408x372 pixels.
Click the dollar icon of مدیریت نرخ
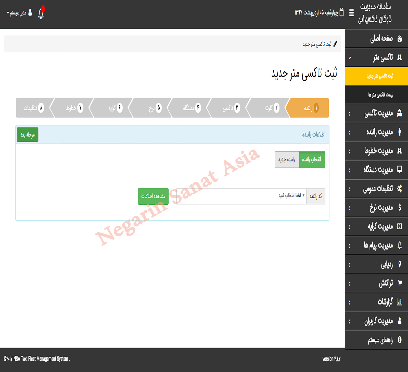tap(400, 208)
